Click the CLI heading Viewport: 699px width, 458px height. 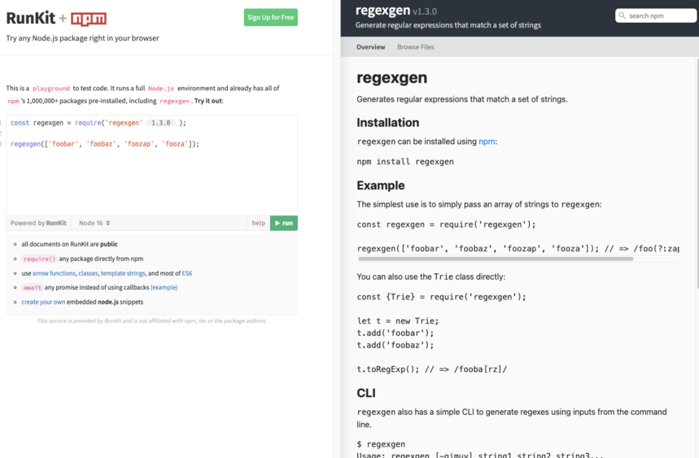point(366,393)
